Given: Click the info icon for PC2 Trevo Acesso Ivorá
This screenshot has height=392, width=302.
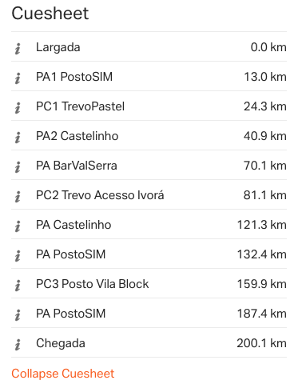Looking at the screenshot, I should point(18,197).
